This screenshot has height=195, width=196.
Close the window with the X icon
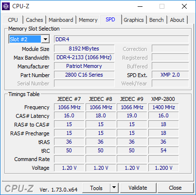tap(184, 6)
